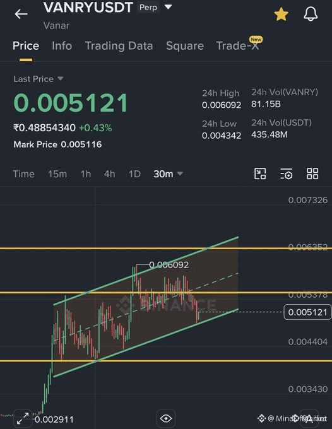Toggle the eye visibility icon below chart
The height and width of the screenshot is (429, 332).
166,418
